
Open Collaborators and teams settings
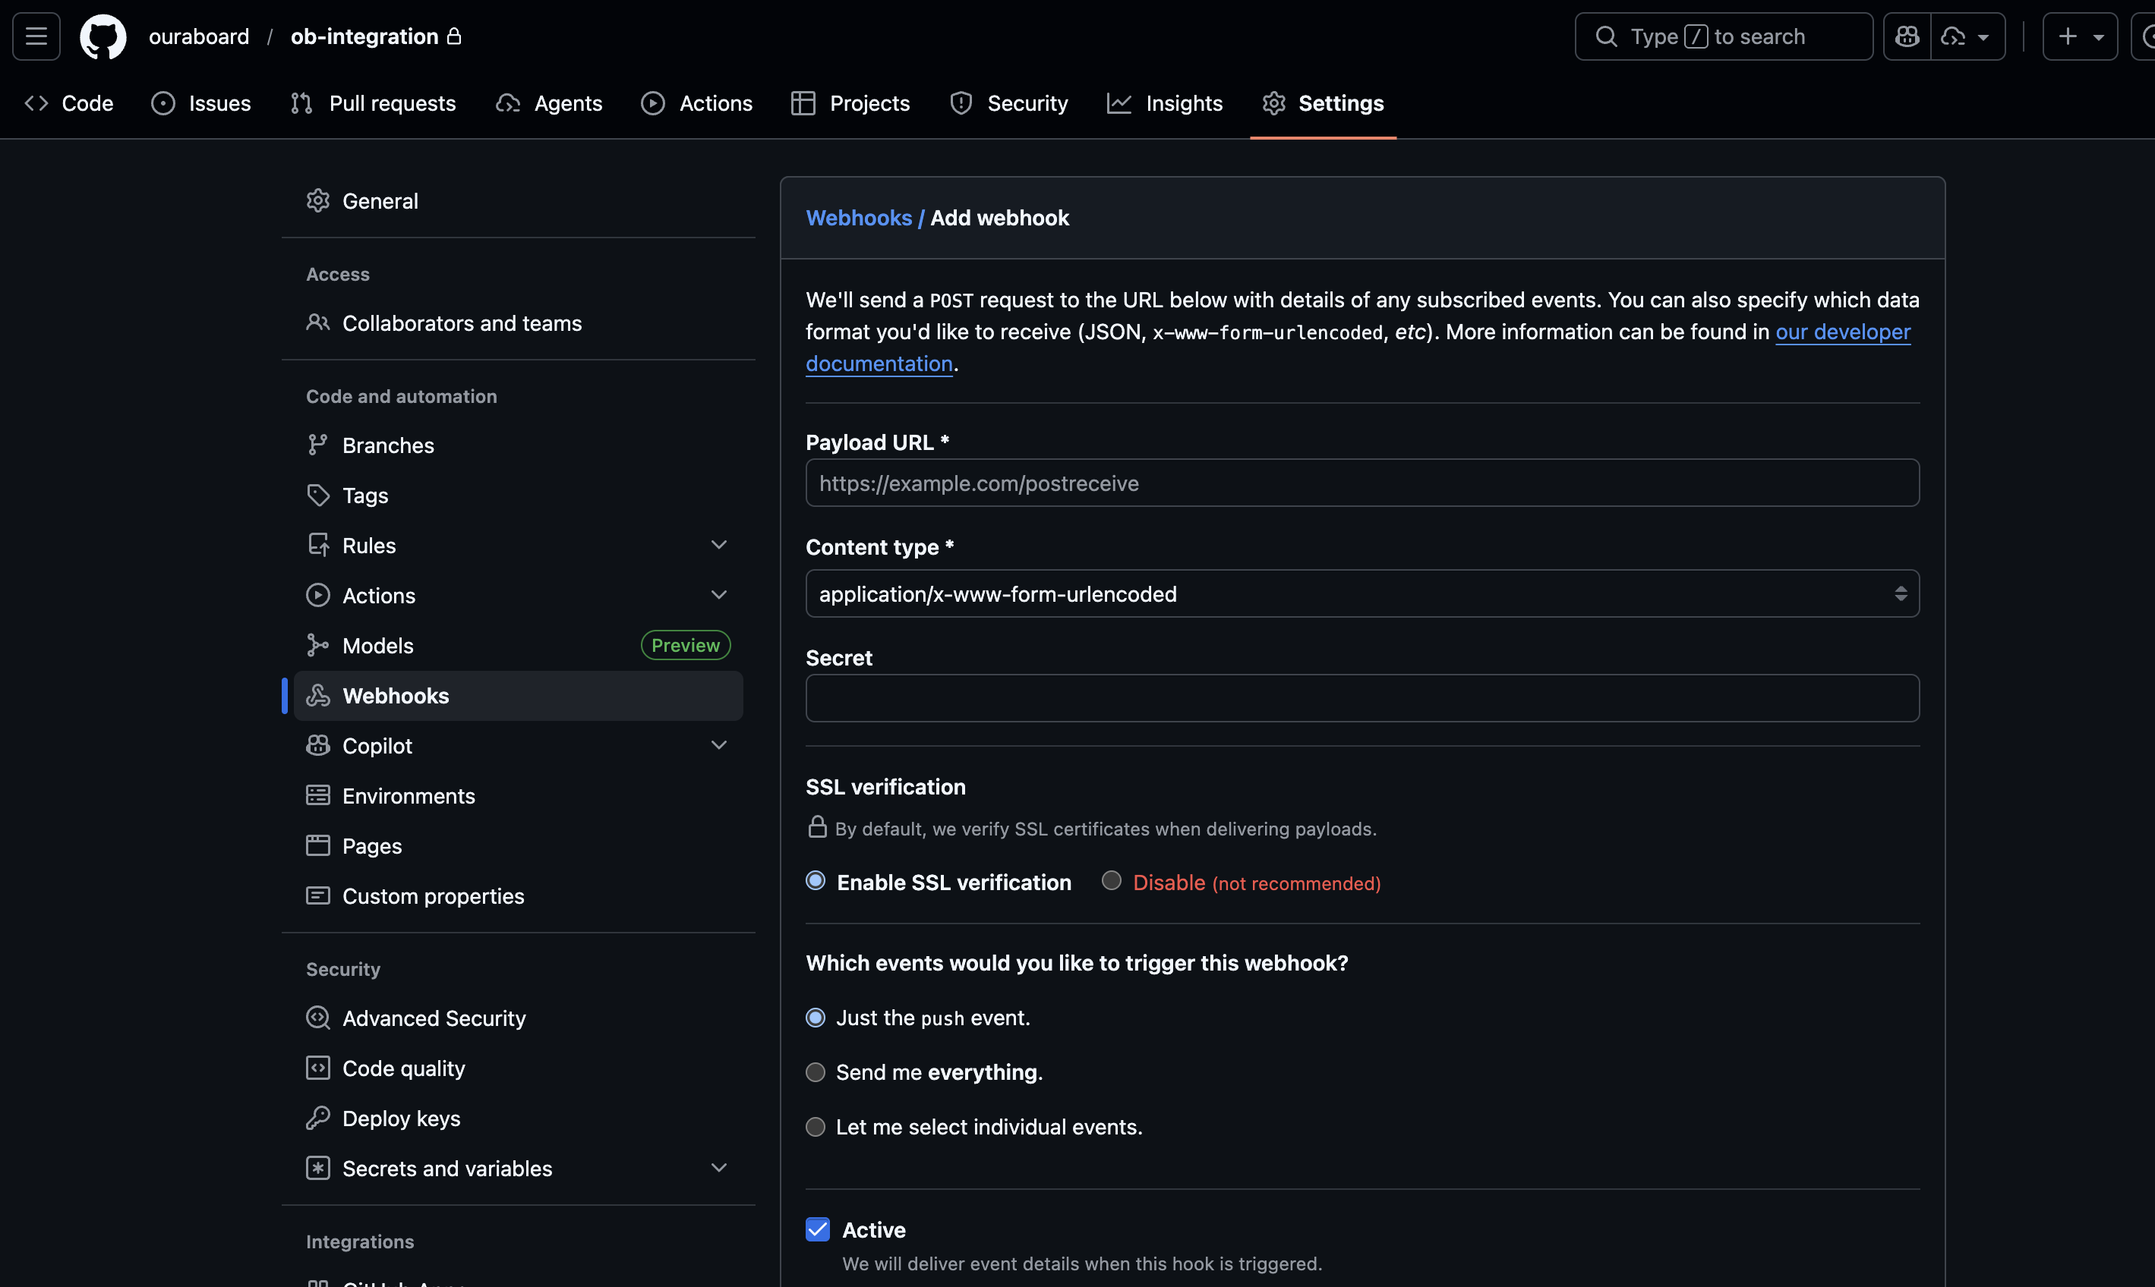518,323
